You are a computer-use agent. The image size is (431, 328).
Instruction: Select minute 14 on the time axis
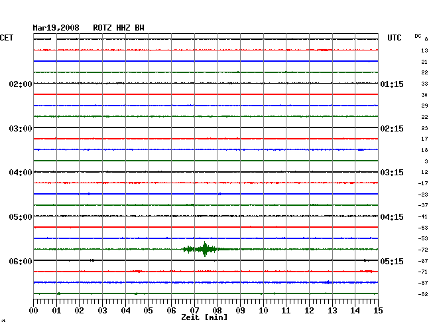click(355, 310)
